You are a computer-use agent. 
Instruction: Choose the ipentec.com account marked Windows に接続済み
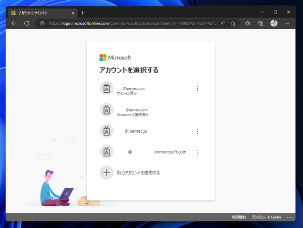pos(150,110)
